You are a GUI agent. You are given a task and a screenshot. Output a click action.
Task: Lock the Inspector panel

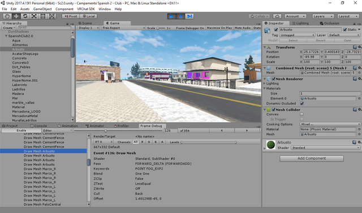coord(354,24)
